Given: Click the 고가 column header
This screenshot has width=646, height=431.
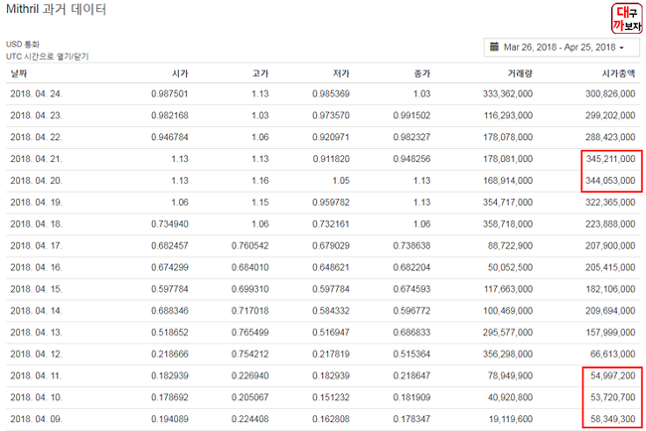Looking at the screenshot, I should pos(260,73).
